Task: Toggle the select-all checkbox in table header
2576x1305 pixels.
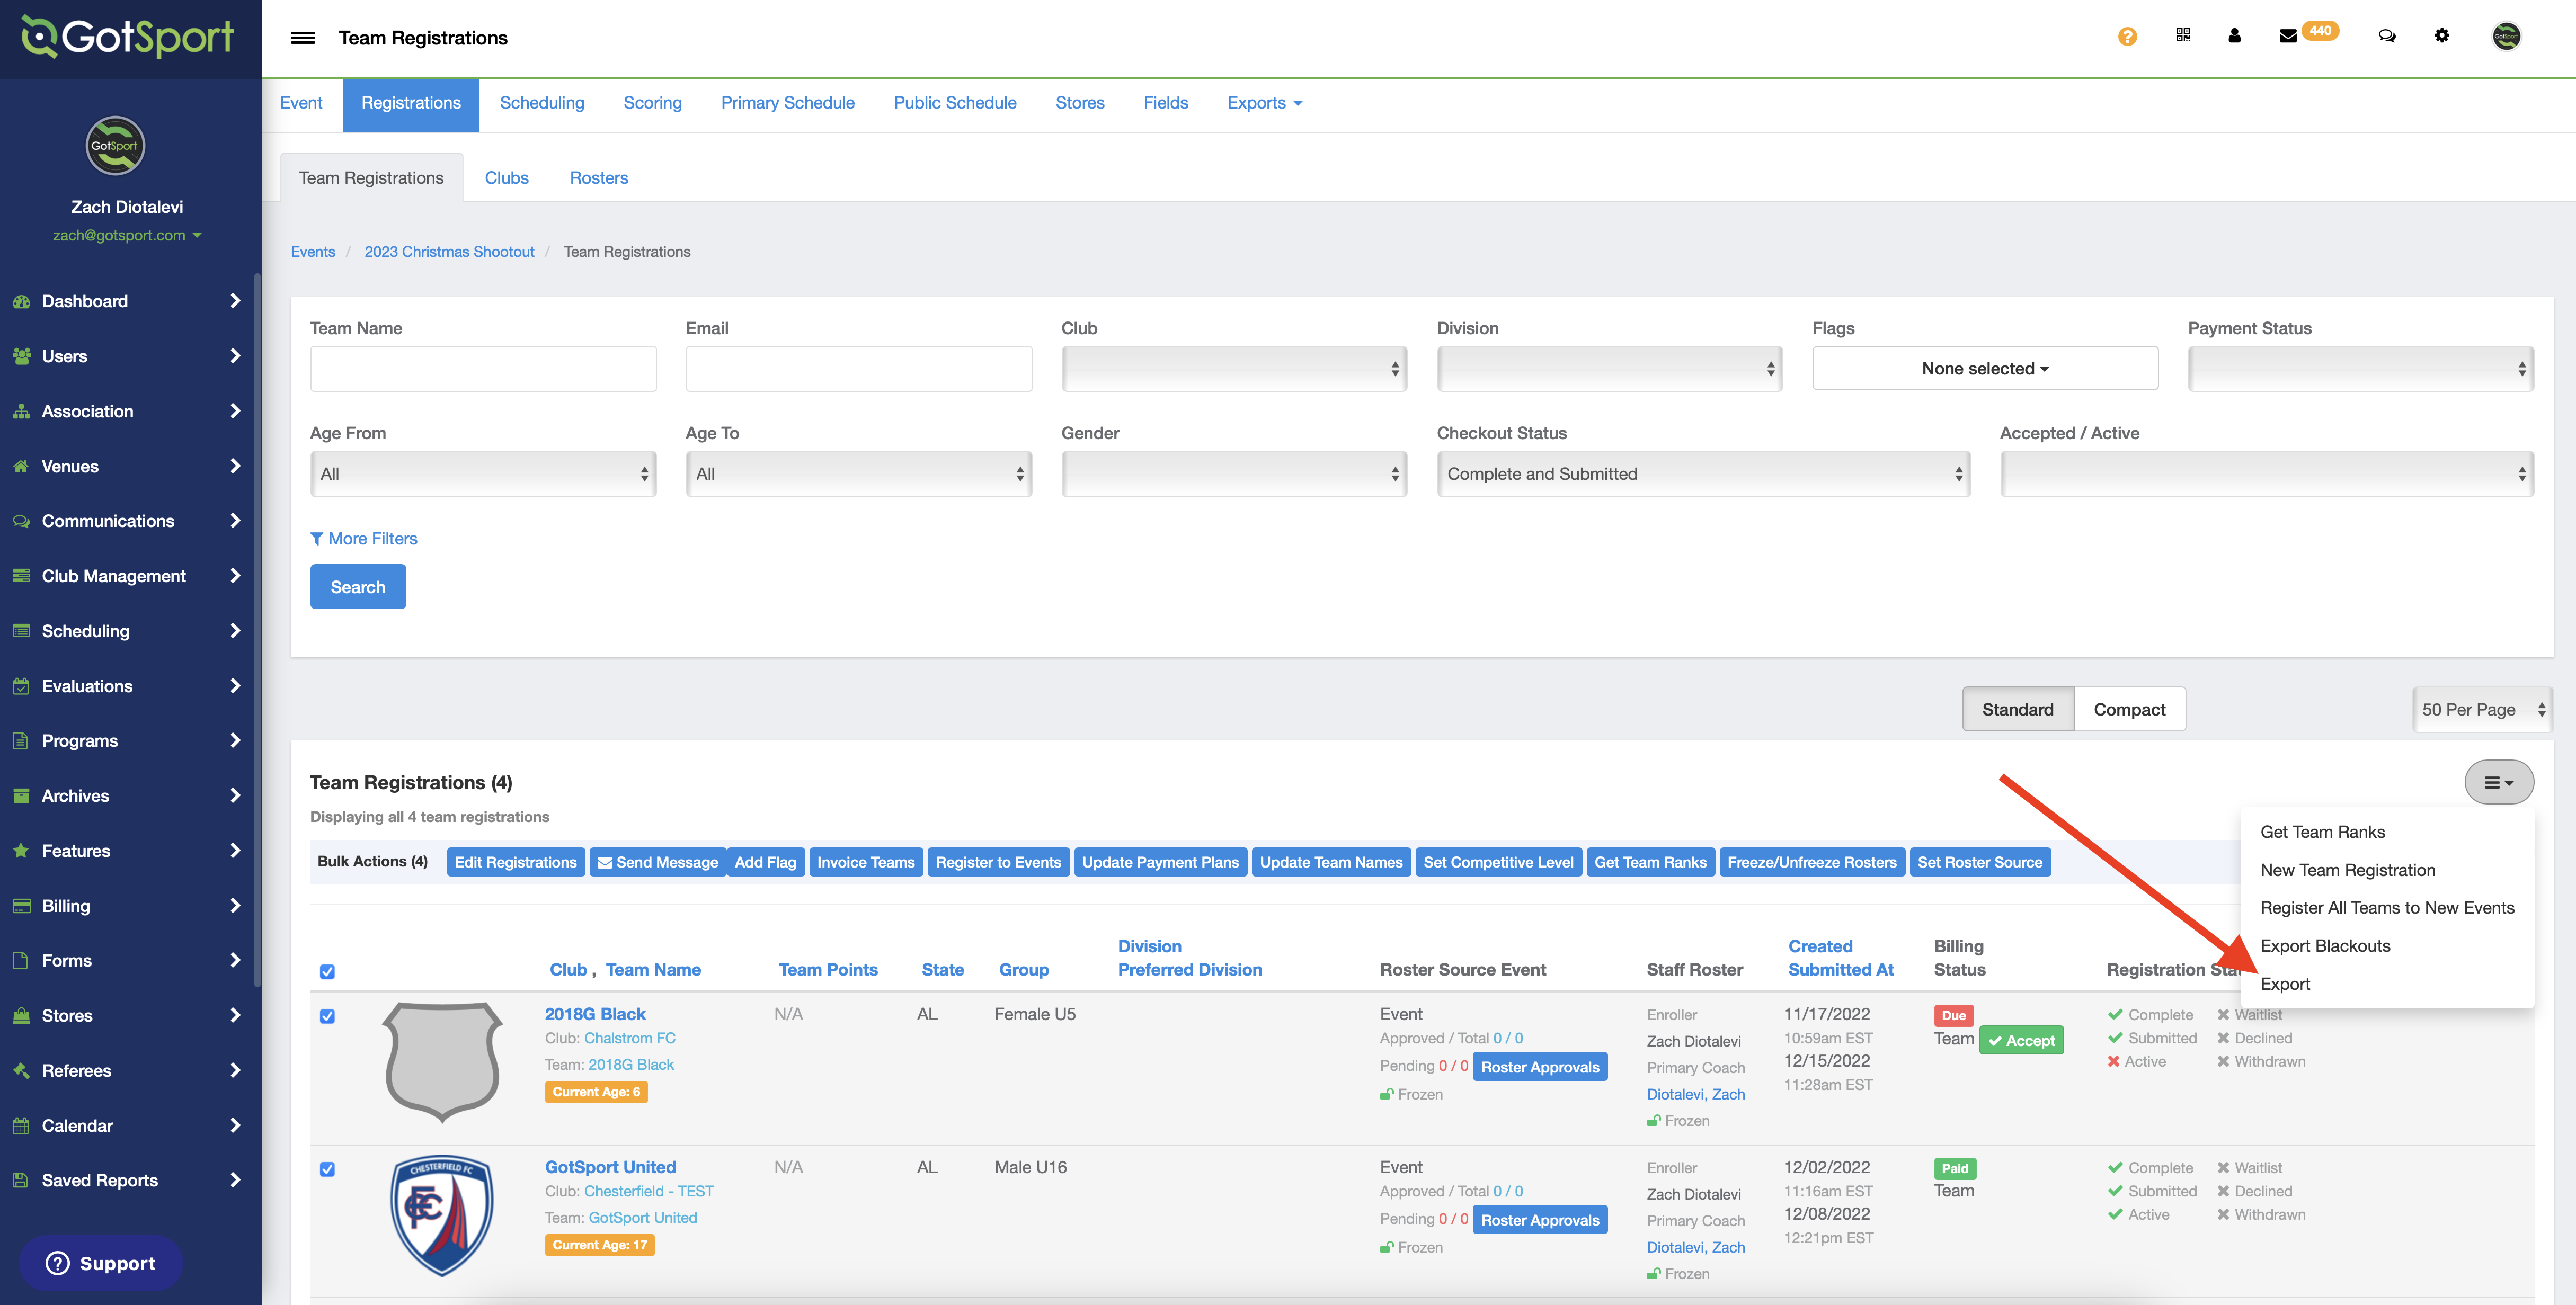Action: click(327, 971)
